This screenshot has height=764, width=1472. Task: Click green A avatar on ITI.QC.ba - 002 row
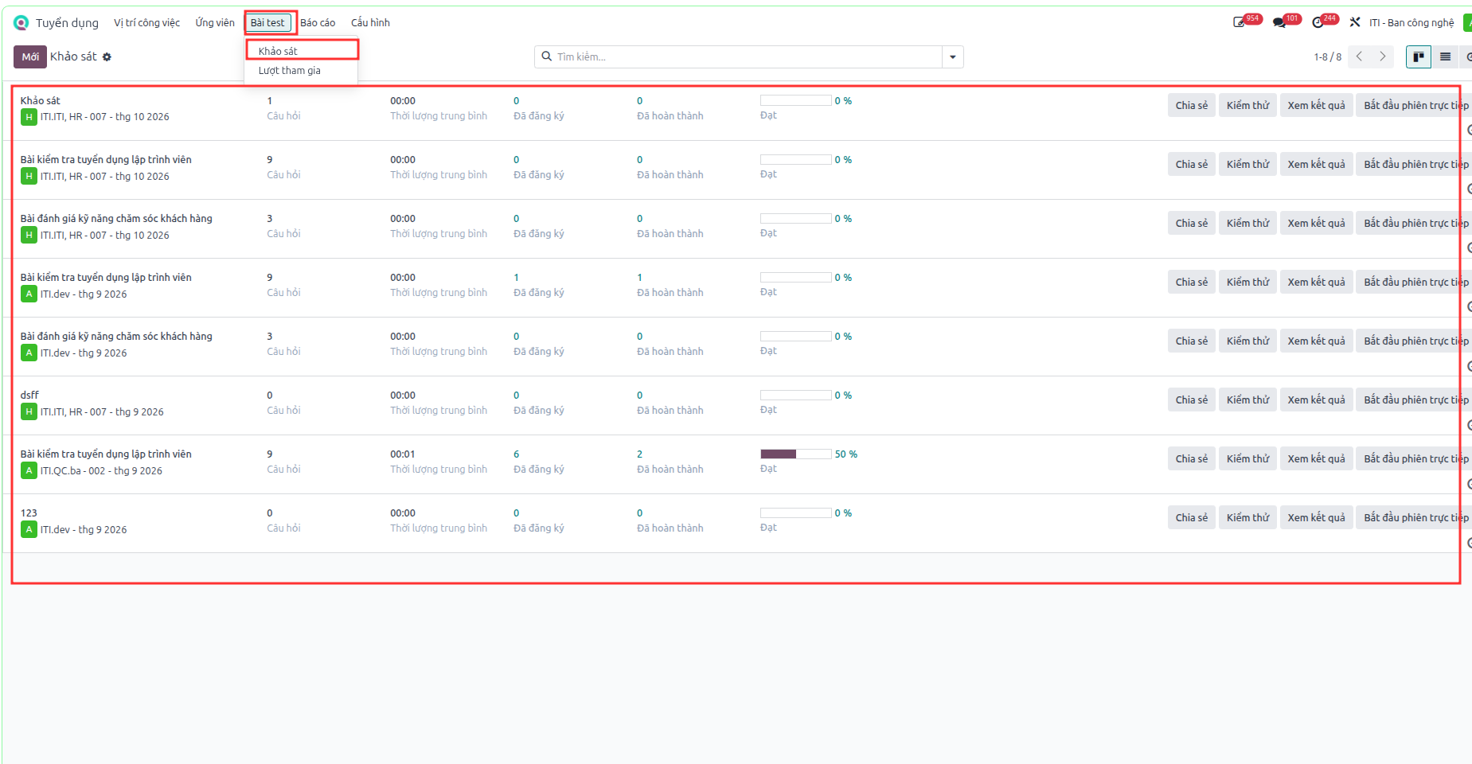tap(29, 470)
